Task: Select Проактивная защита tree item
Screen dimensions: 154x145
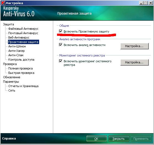Action: (23, 42)
